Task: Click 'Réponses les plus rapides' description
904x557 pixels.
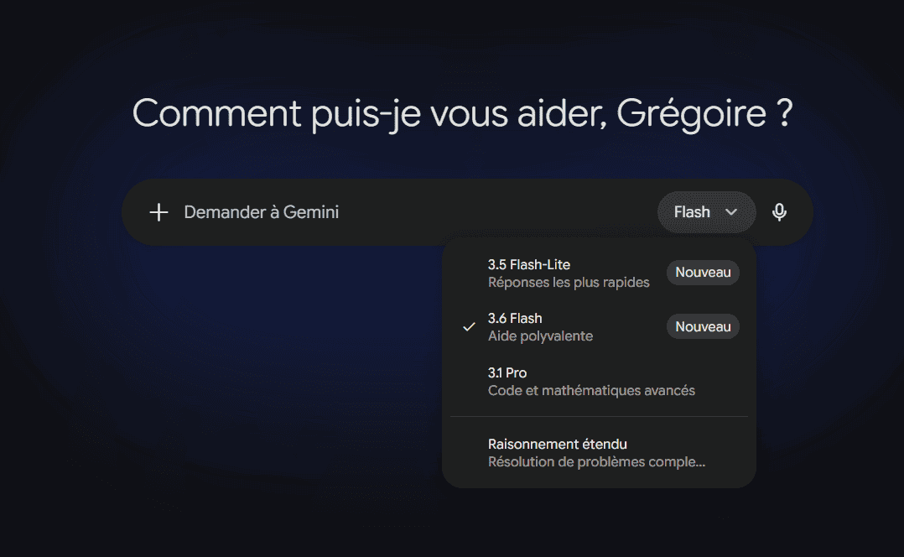Action: click(x=569, y=283)
